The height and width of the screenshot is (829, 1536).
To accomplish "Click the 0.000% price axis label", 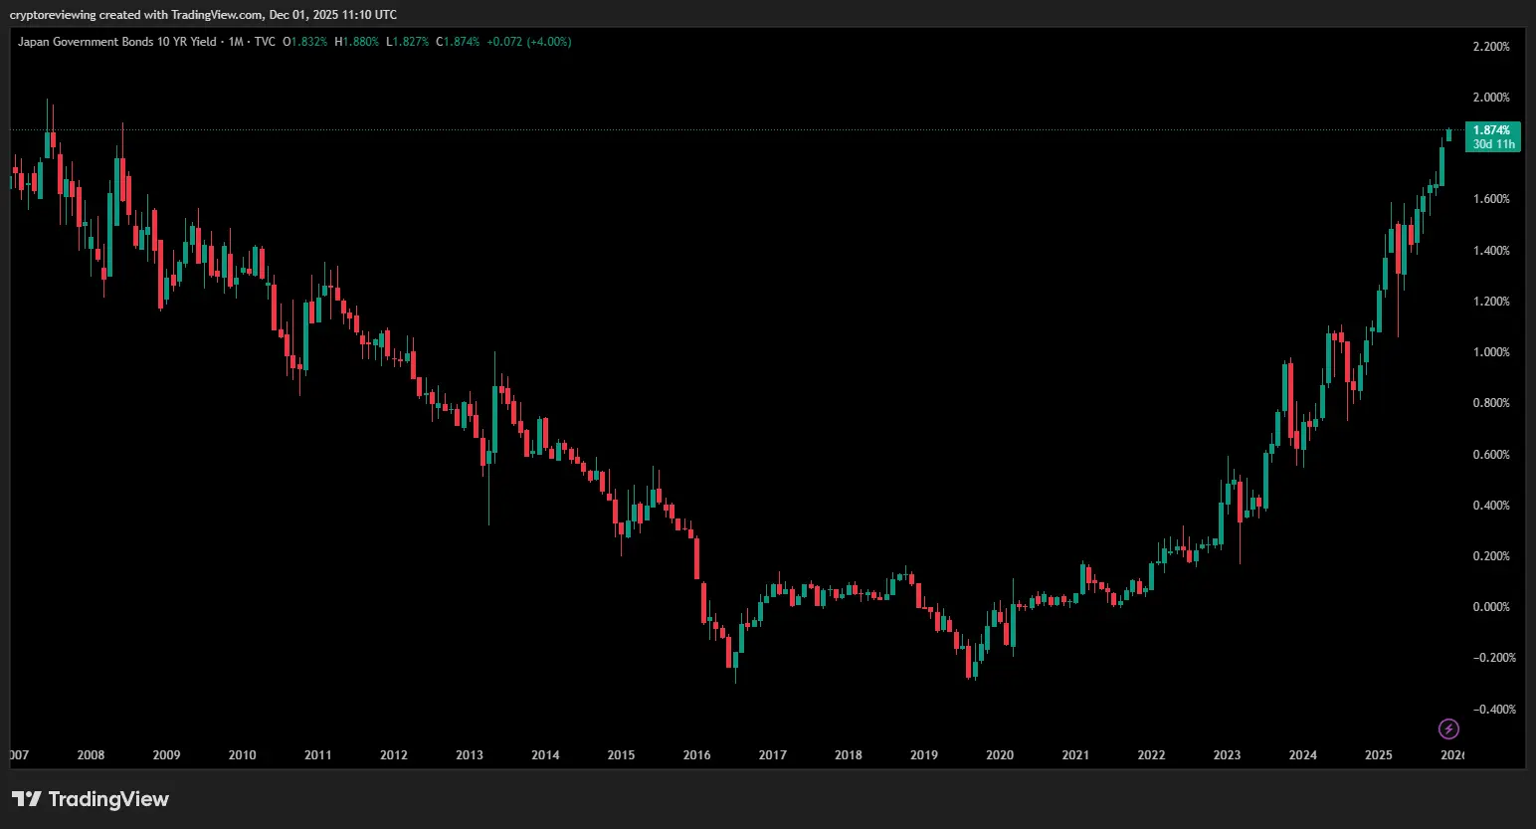I will click(x=1491, y=607).
